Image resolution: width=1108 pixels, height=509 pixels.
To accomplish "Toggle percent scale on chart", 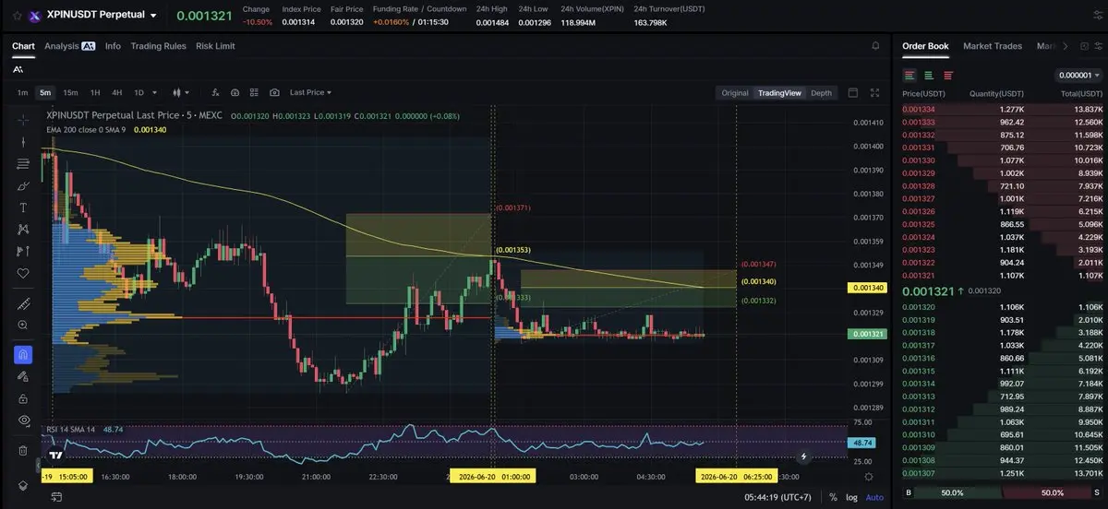I will [x=833, y=497].
